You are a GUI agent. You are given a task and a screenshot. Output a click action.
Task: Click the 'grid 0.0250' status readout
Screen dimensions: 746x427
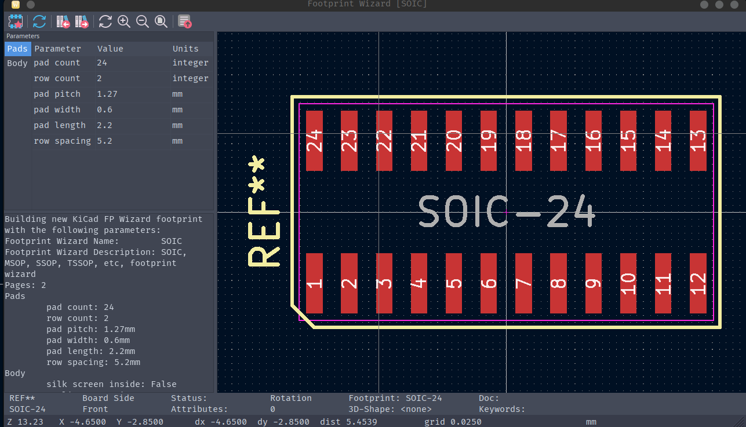tap(453, 422)
